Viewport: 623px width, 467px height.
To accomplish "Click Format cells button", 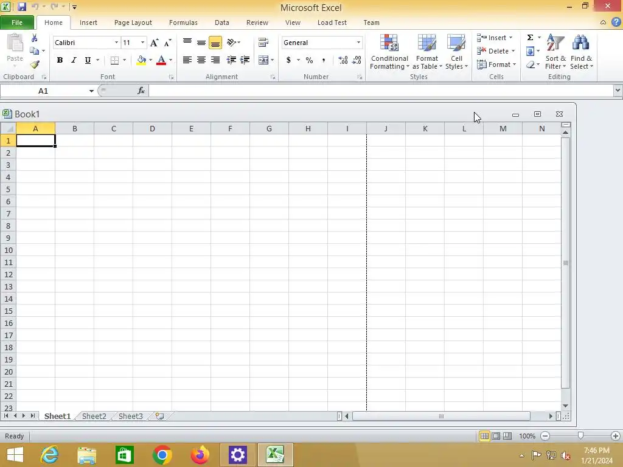I will point(496,64).
